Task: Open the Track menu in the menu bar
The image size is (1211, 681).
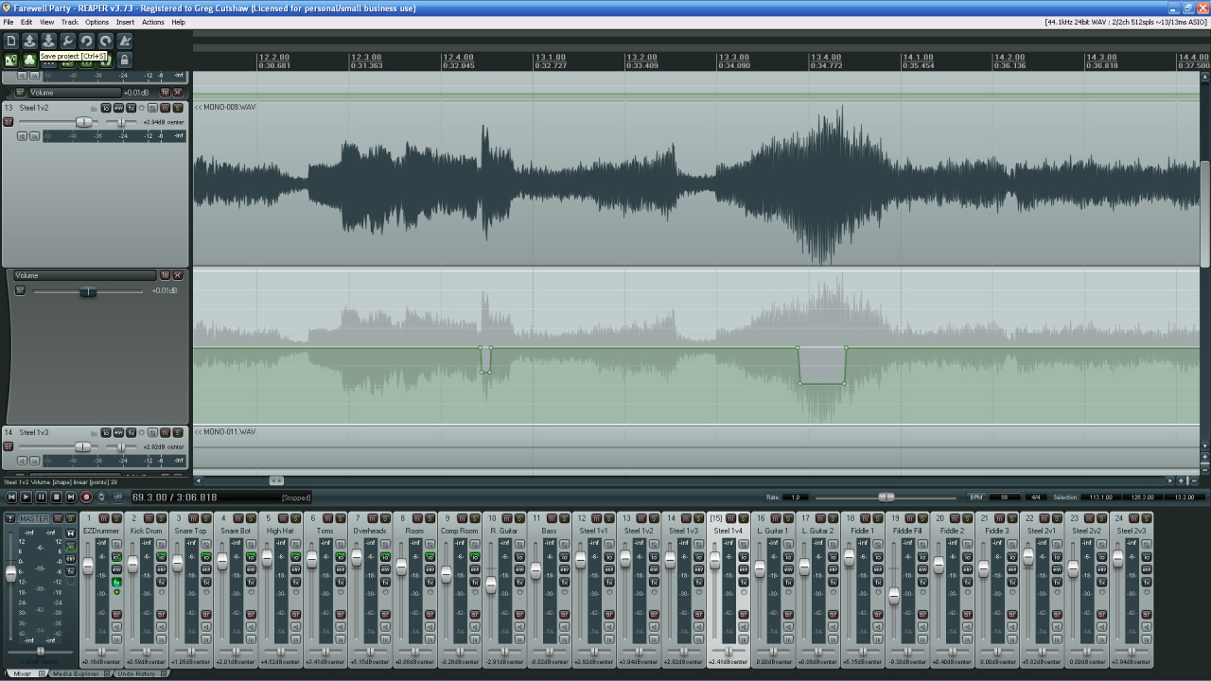Action: tap(69, 22)
